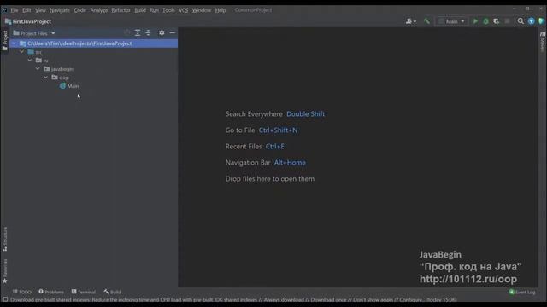Screen dimensions: 547x307
Task: Click the Search Everywhere magnifier icon
Action: pyautogui.click(x=521, y=21)
